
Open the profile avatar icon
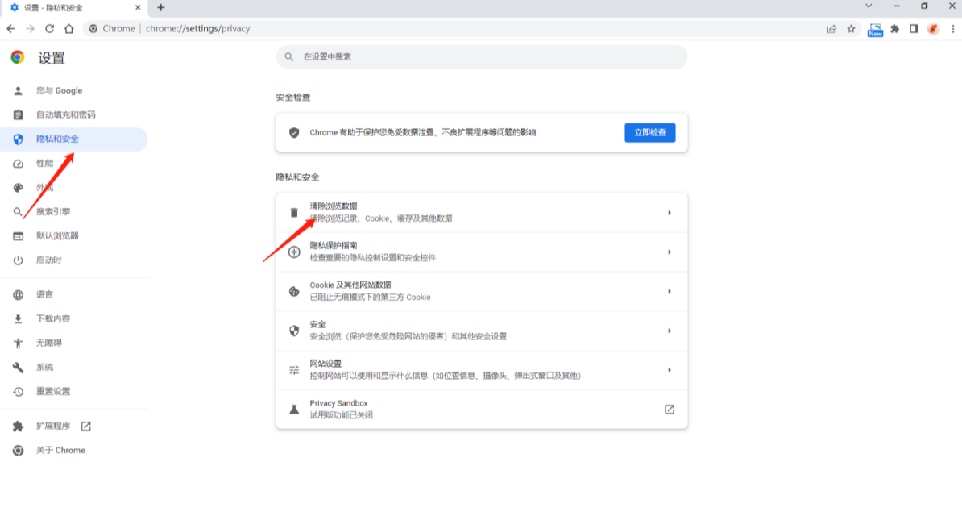click(x=933, y=29)
